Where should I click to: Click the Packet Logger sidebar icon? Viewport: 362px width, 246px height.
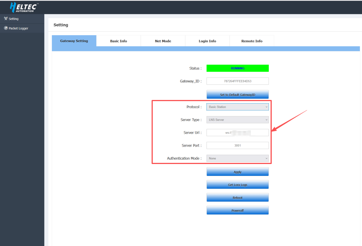point(6,28)
